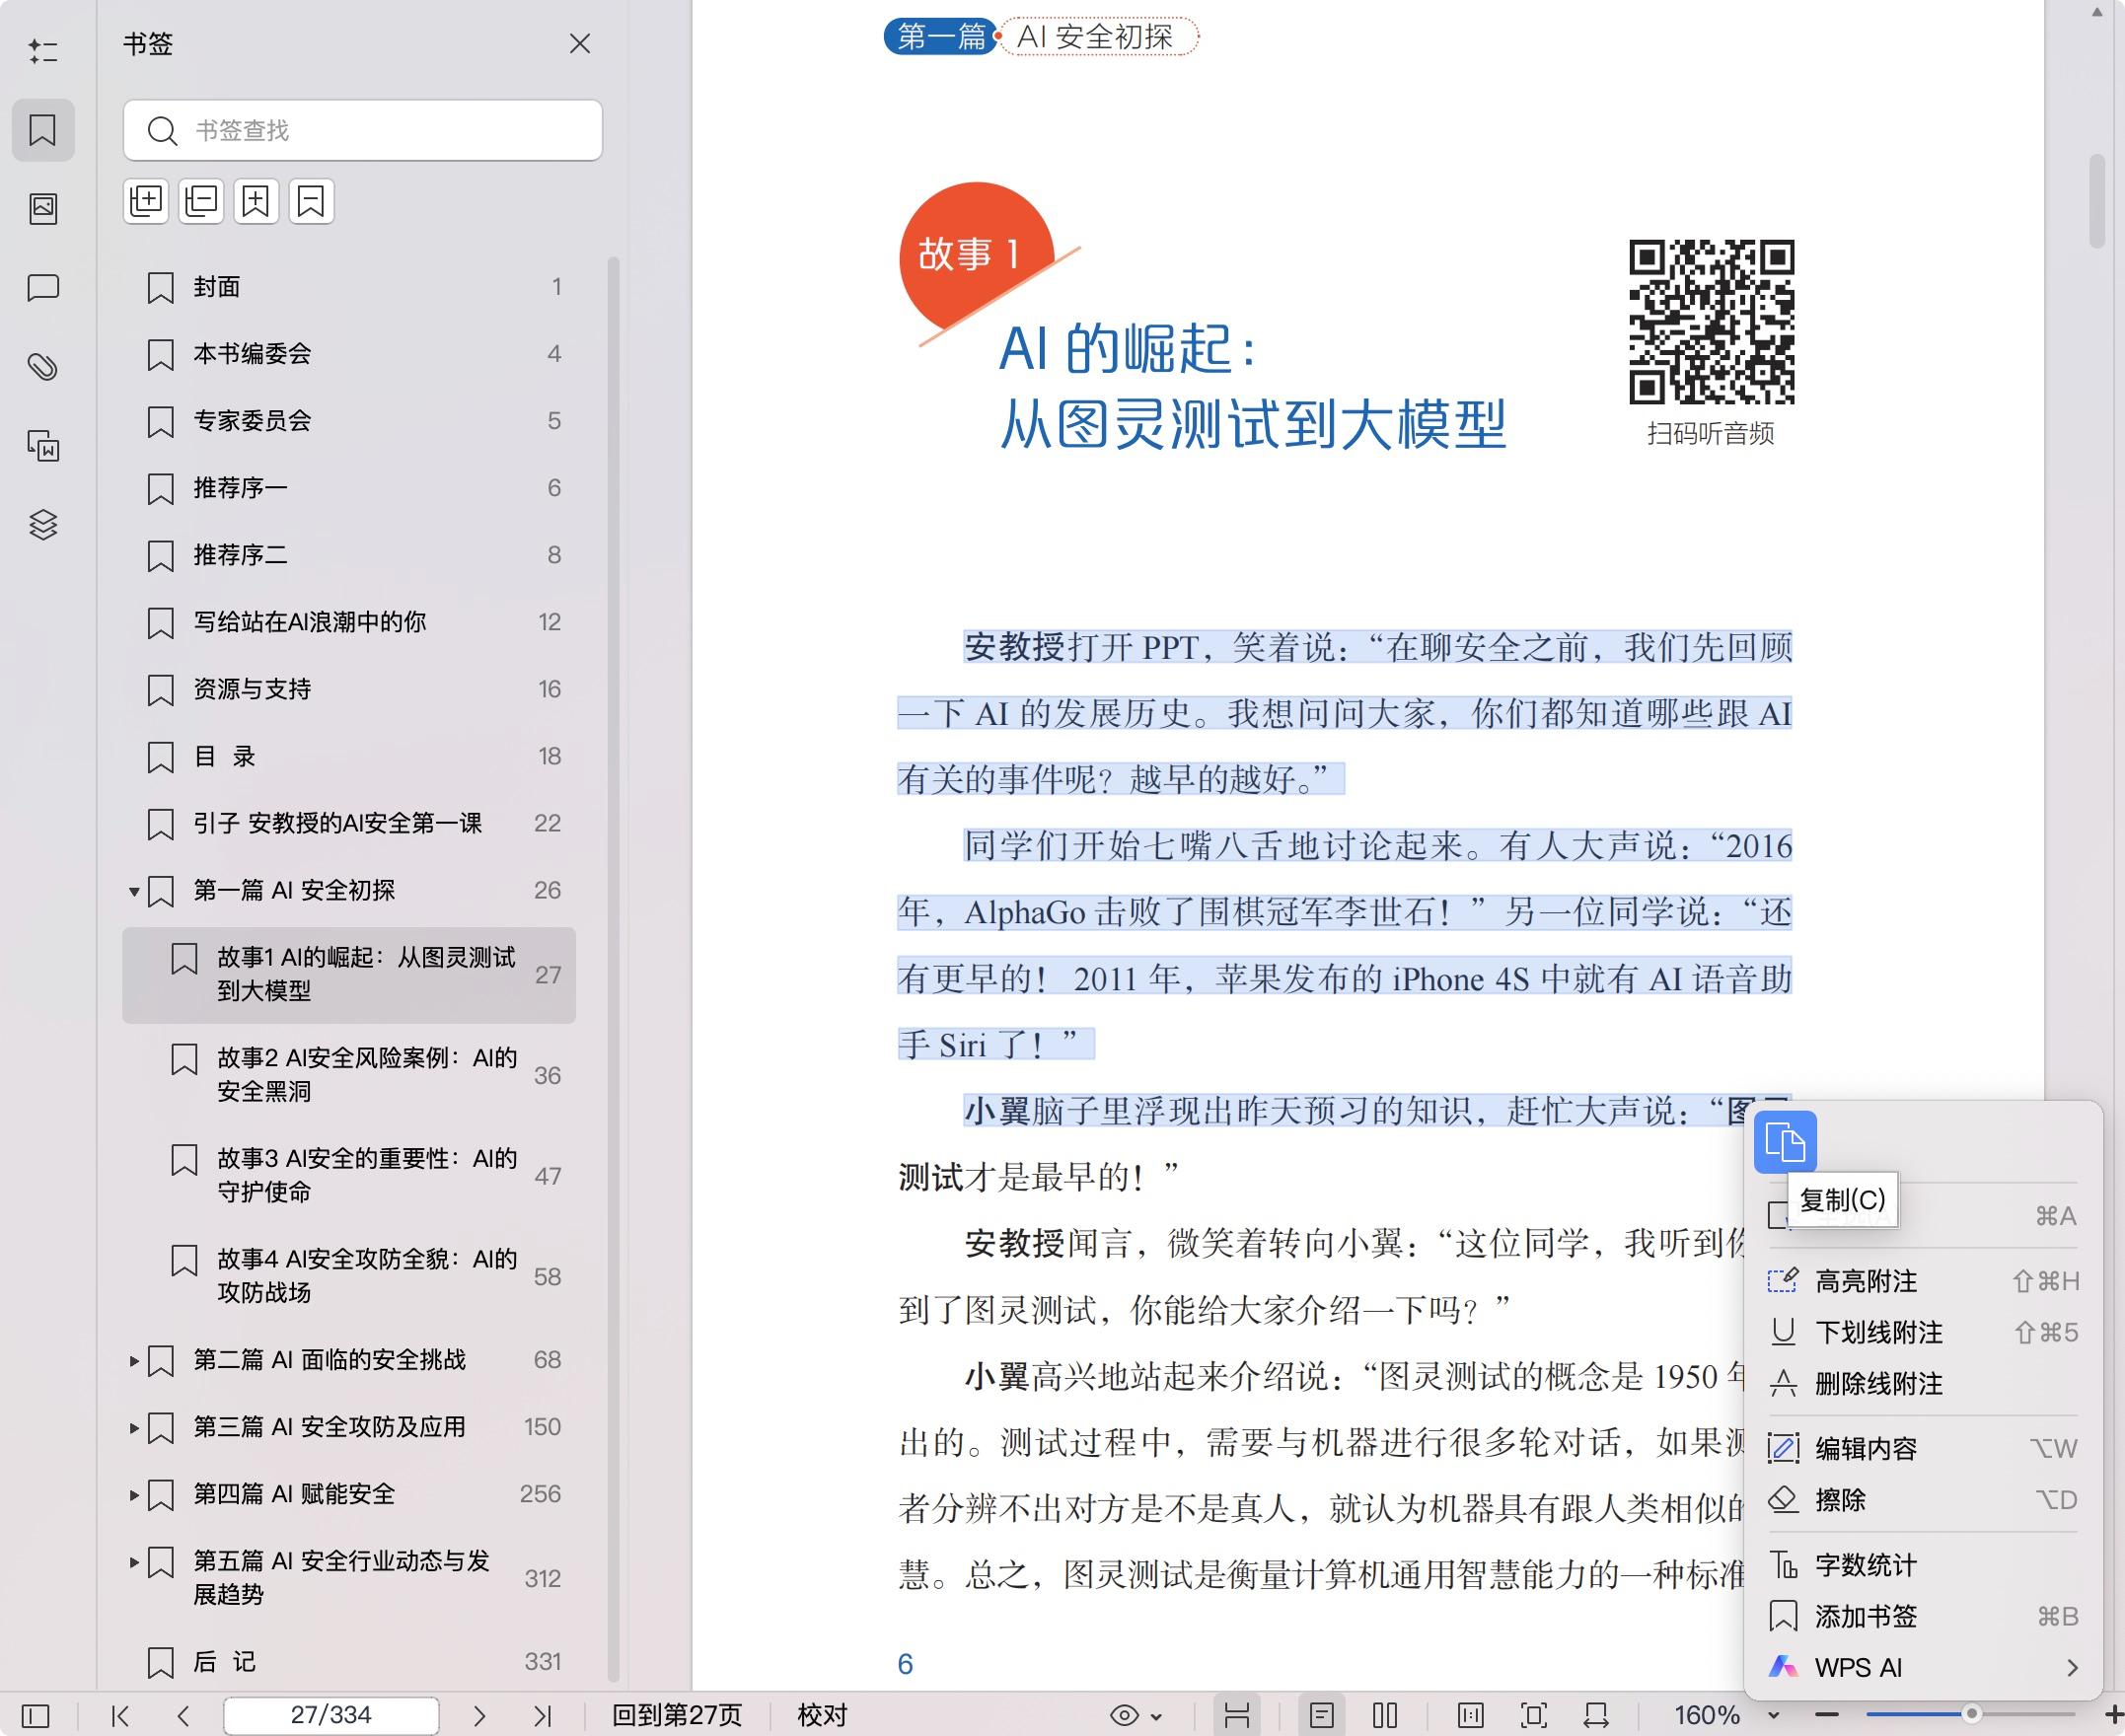Toggle the page-break view icon in status bar
Image resolution: width=2125 pixels, height=1736 pixels.
pyautogui.click(x=1237, y=1716)
